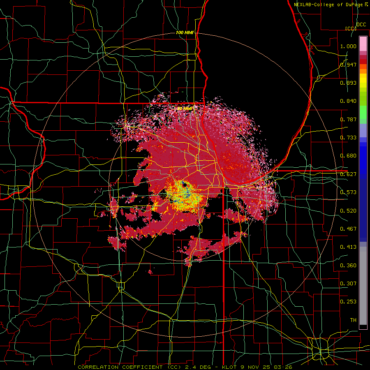
Task: Click the [CC] scale unit label
Action: pos(351,28)
